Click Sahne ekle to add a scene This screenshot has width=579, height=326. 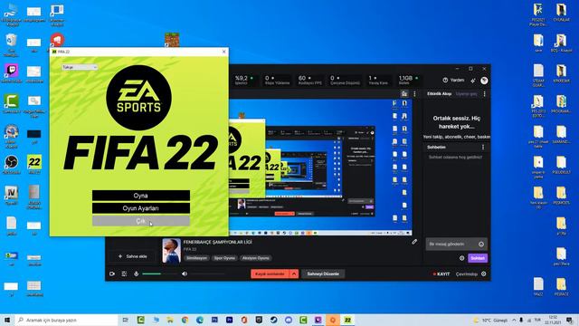[133, 256]
